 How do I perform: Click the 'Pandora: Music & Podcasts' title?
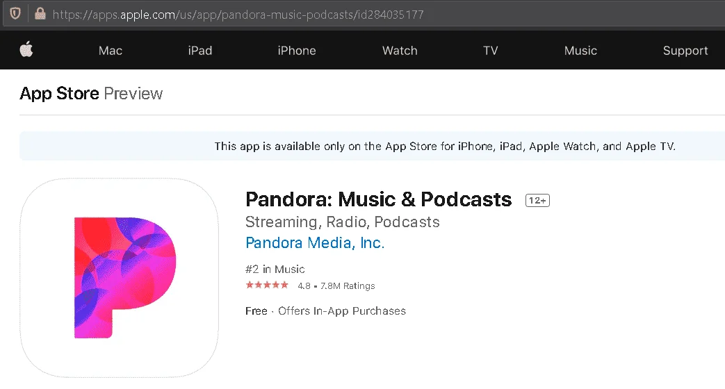(379, 199)
